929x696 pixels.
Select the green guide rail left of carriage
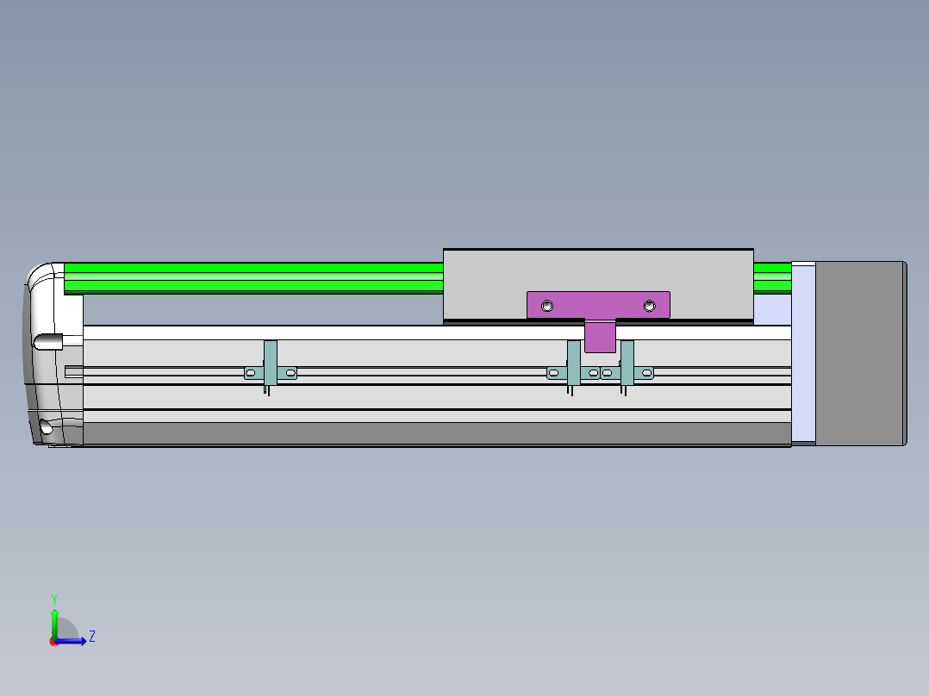pos(253,278)
